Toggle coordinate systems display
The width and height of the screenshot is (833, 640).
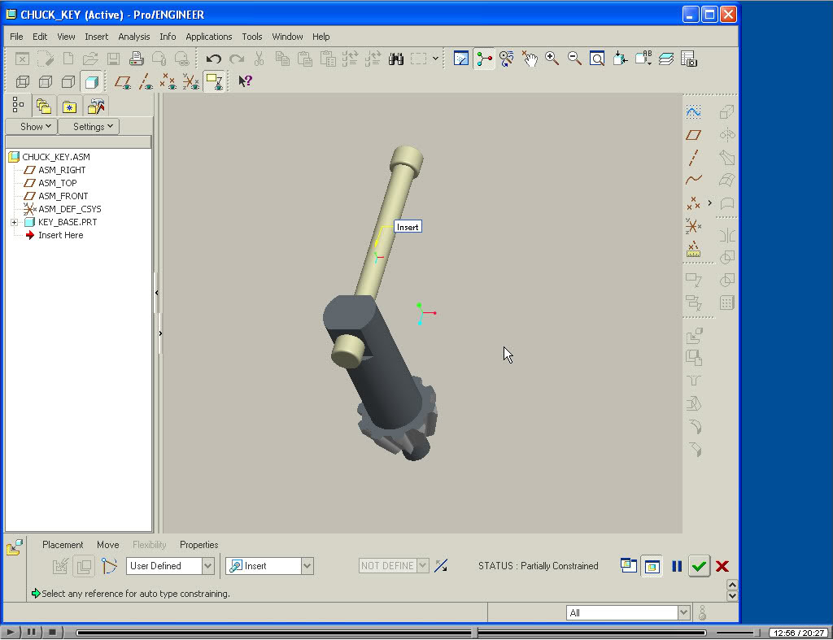[190, 82]
